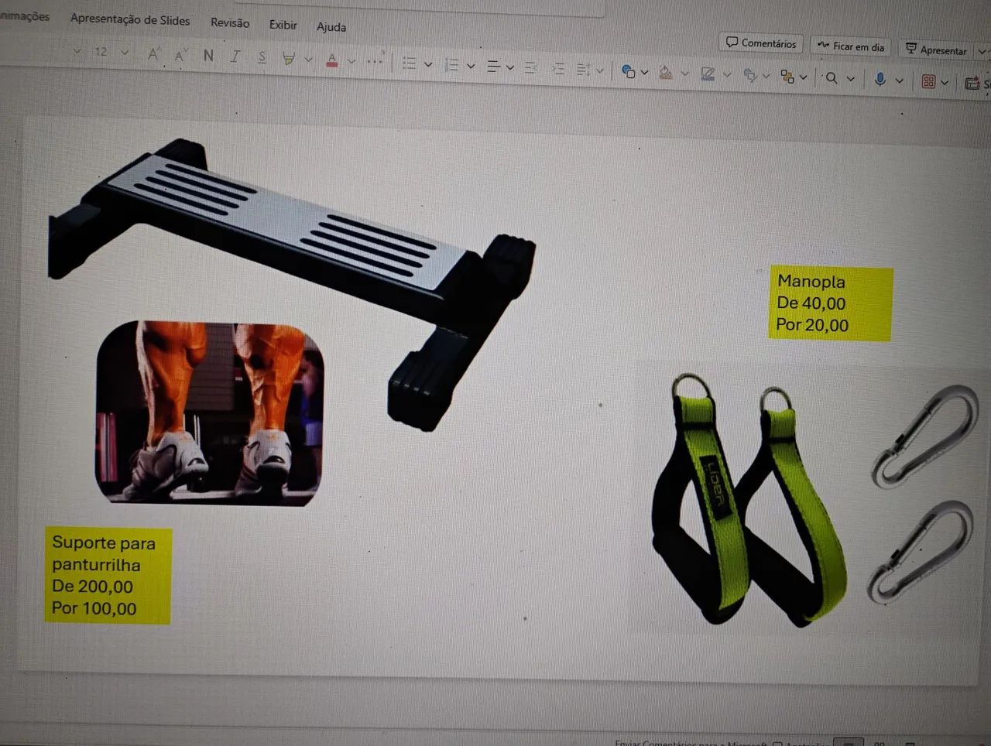Viewport: 991px width, 746px height.
Task: Open the Revisão tab
Action: (x=230, y=23)
